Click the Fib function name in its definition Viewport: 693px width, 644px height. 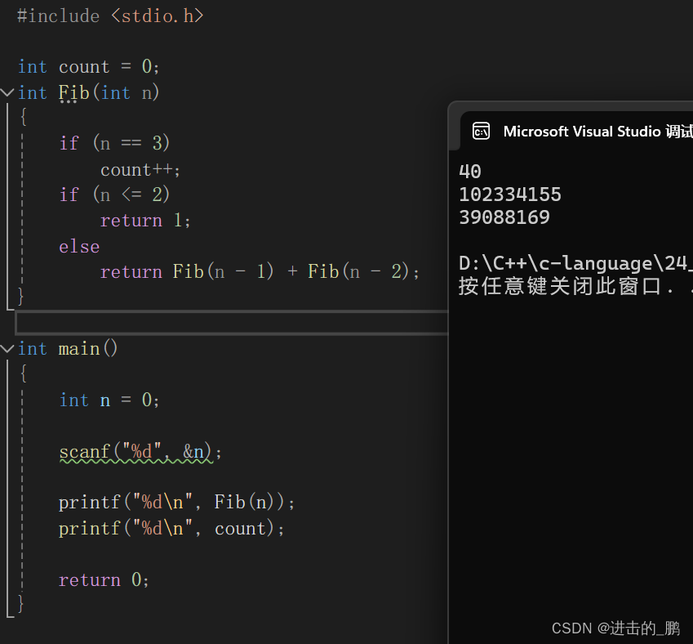pyautogui.click(x=73, y=92)
